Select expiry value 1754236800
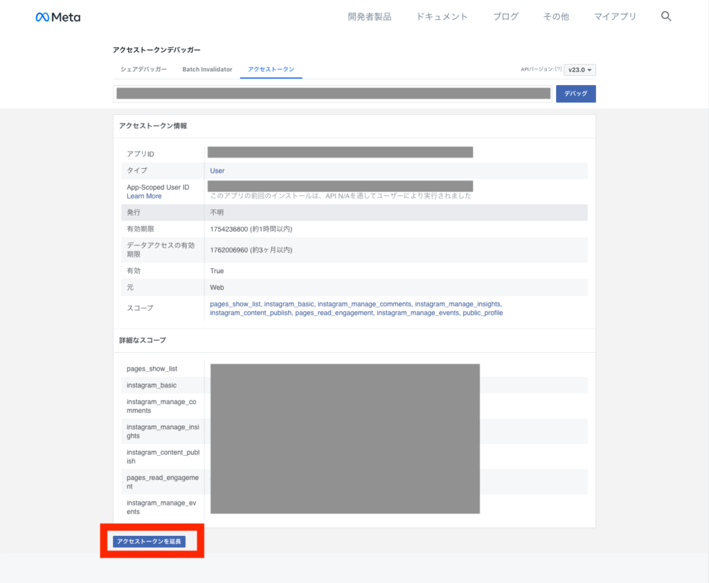 (x=228, y=229)
